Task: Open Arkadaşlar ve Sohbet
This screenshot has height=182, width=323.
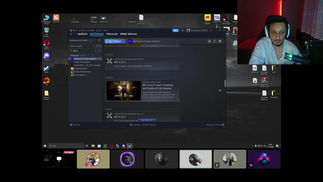Action: (215, 125)
